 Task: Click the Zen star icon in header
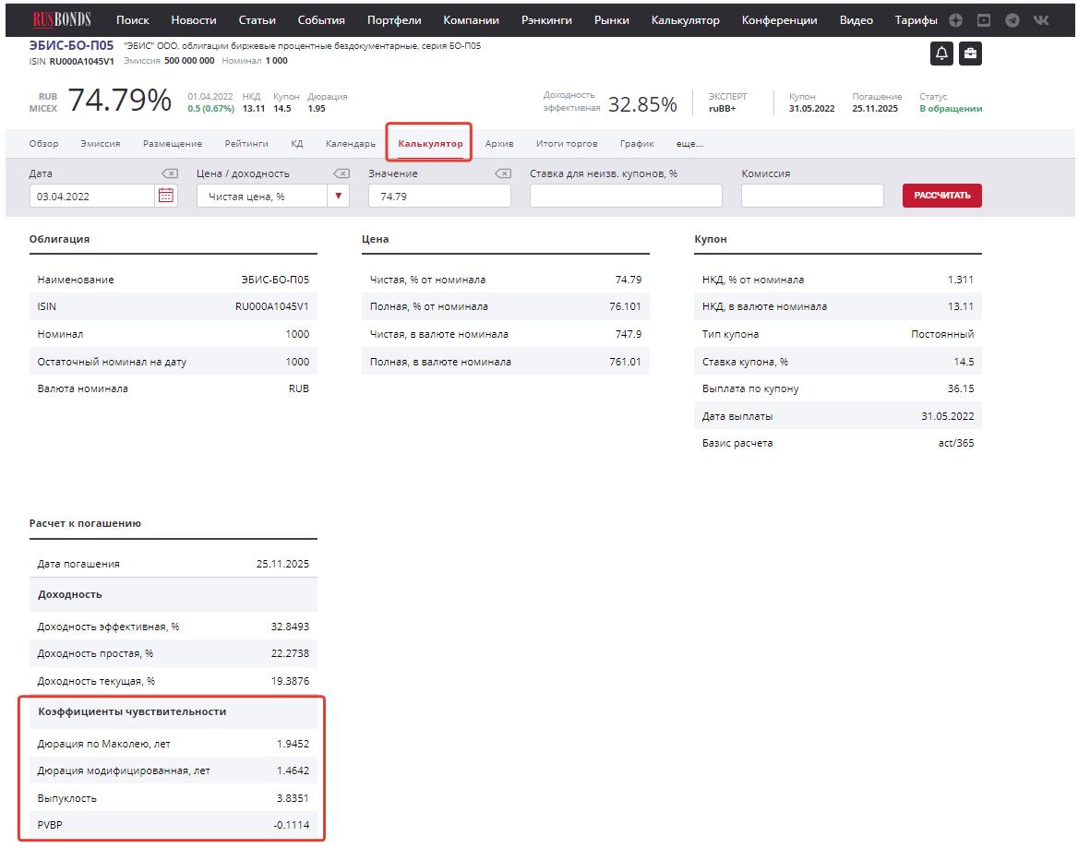point(956,20)
